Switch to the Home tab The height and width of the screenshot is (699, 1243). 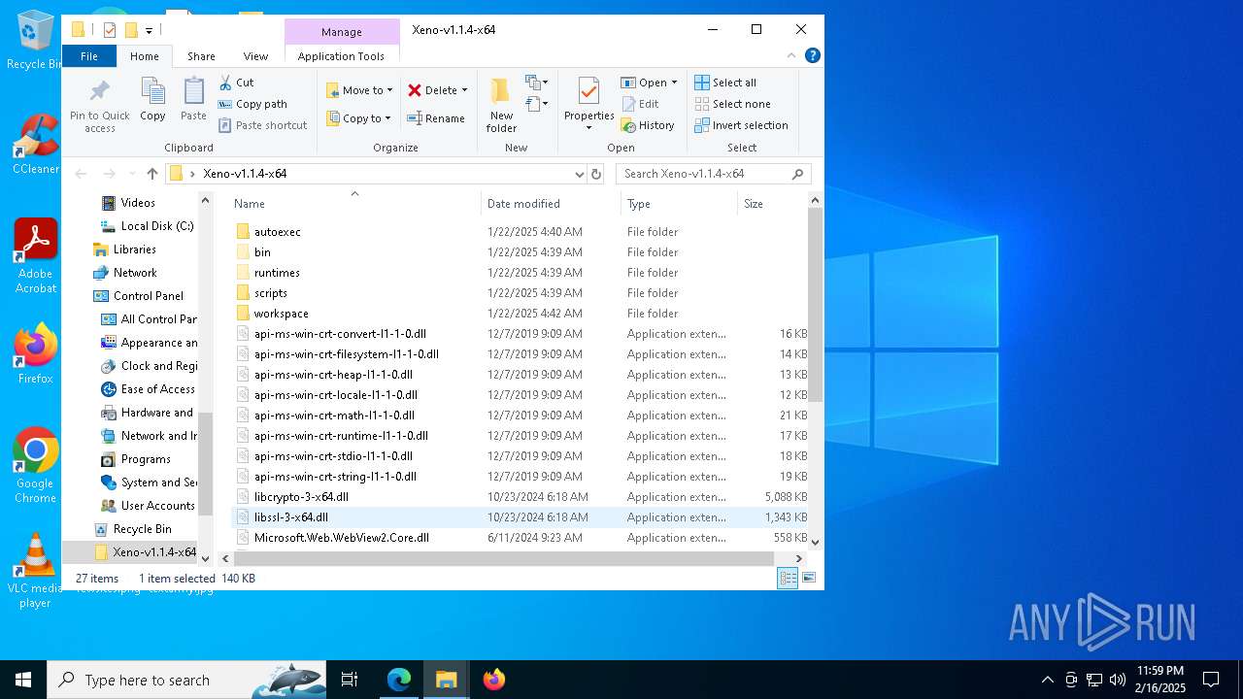(x=145, y=56)
